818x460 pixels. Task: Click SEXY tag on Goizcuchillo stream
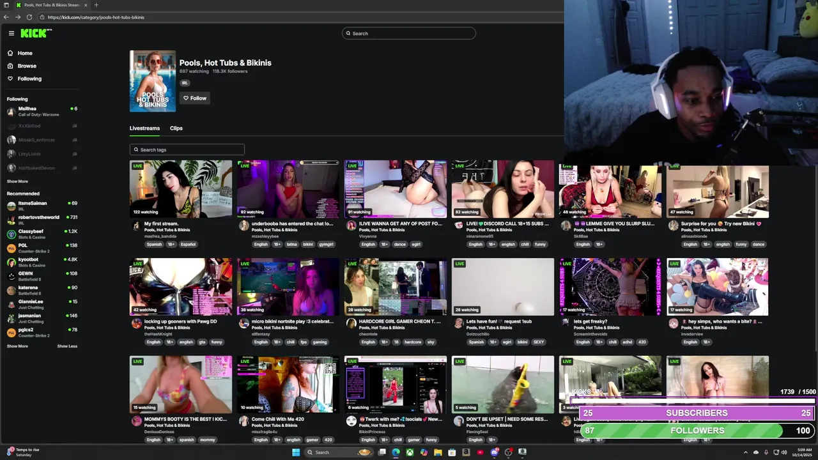(x=539, y=342)
